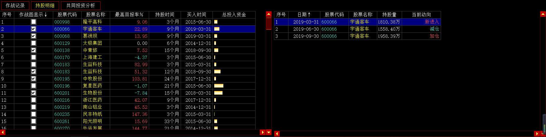Viewport: 546px width, 137px height.
Task: Open the 共同投资分析 tab
Action: pos(81,6)
